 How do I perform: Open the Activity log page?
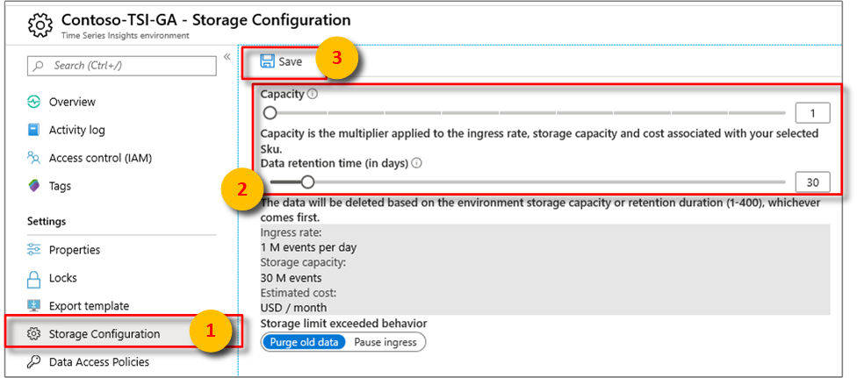(76, 130)
